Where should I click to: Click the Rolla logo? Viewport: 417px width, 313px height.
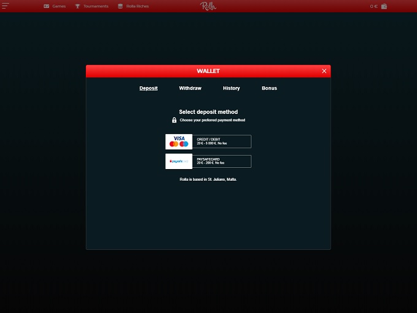[x=208, y=6]
